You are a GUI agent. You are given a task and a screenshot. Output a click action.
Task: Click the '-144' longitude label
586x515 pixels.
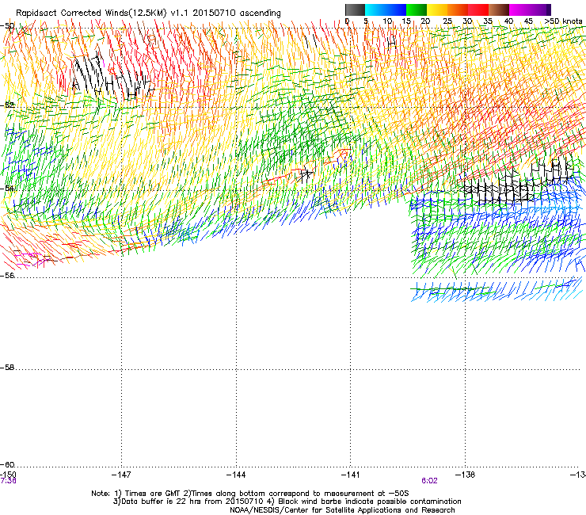pyautogui.click(x=236, y=475)
